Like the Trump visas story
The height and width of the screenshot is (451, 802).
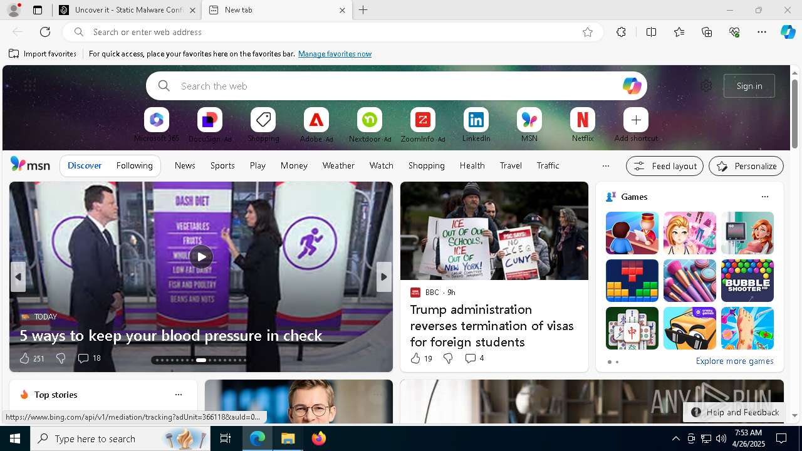415,358
